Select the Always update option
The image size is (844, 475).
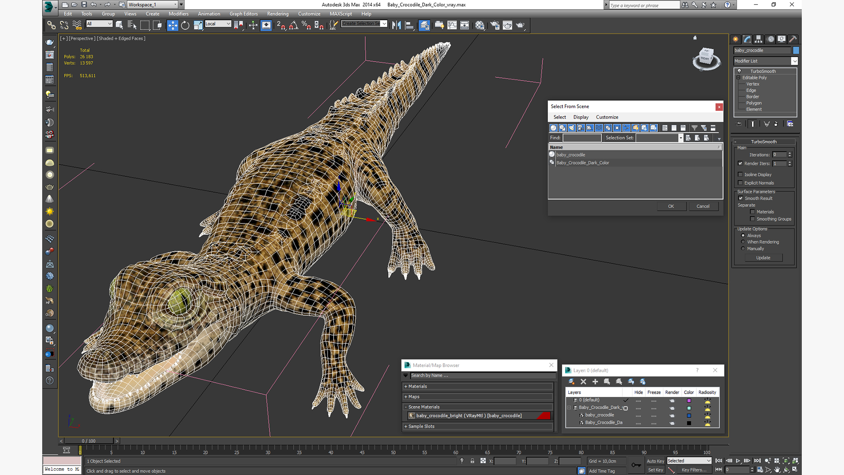[743, 235]
